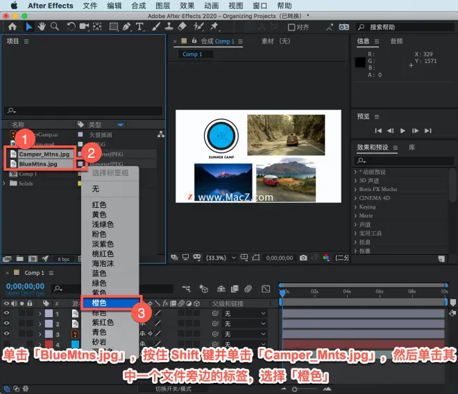Click the 8 bpc color depth button
The height and width of the screenshot is (394, 458).
point(64,259)
